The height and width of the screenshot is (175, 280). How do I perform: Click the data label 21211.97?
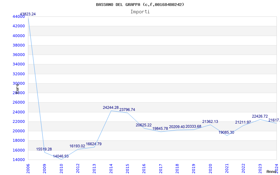(243, 122)
